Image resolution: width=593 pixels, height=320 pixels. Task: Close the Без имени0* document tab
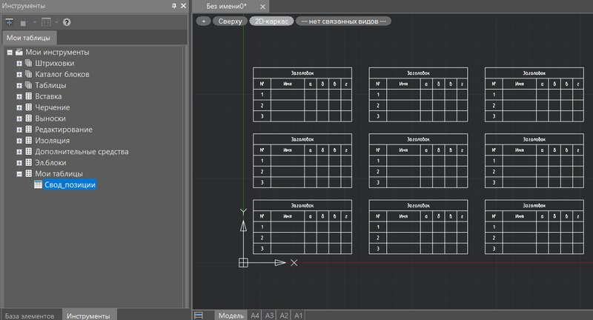coord(263,7)
